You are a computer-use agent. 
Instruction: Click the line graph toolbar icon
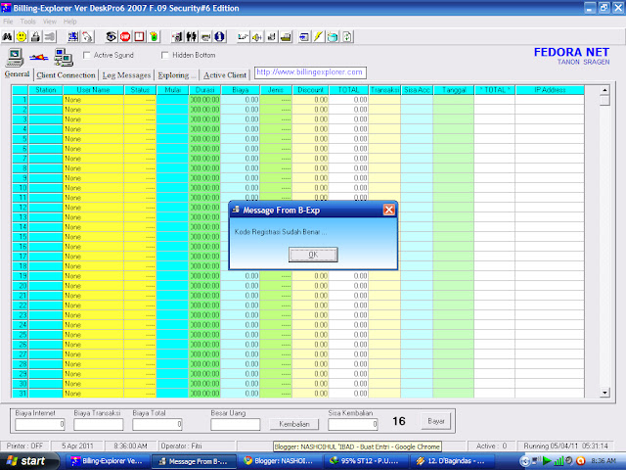243,37
